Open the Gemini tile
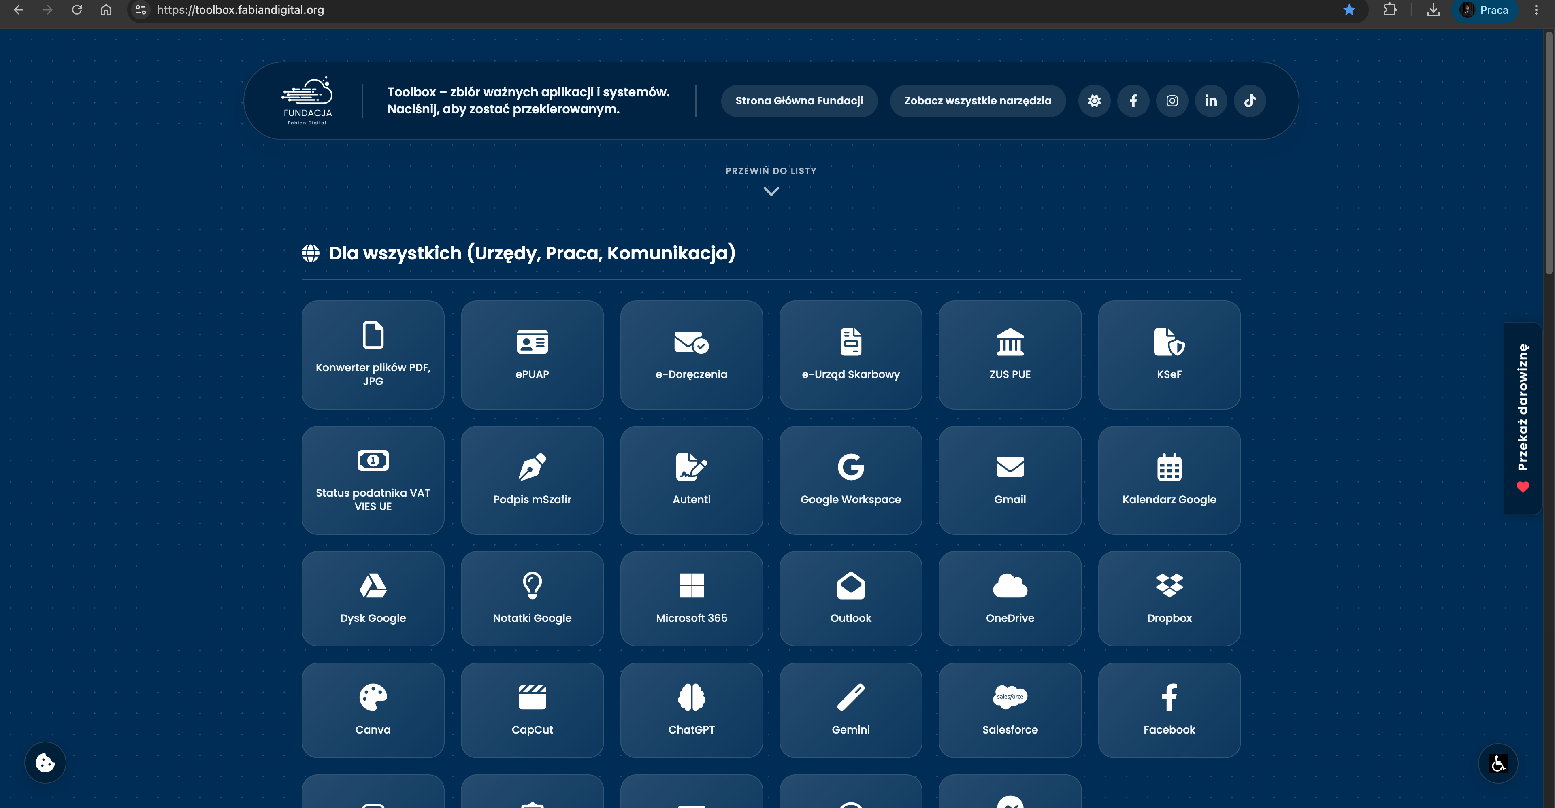1555x808 pixels. tap(850, 710)
